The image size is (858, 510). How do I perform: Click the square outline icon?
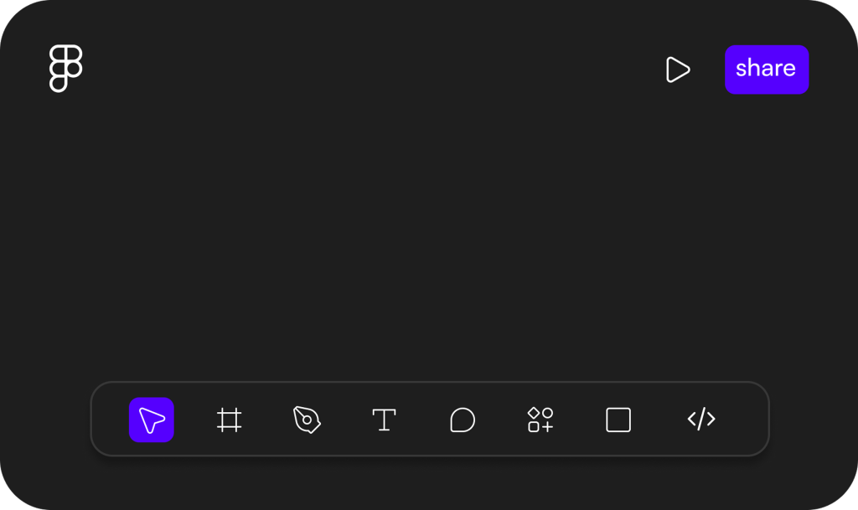pyautogui.click(x=618, y=420)
